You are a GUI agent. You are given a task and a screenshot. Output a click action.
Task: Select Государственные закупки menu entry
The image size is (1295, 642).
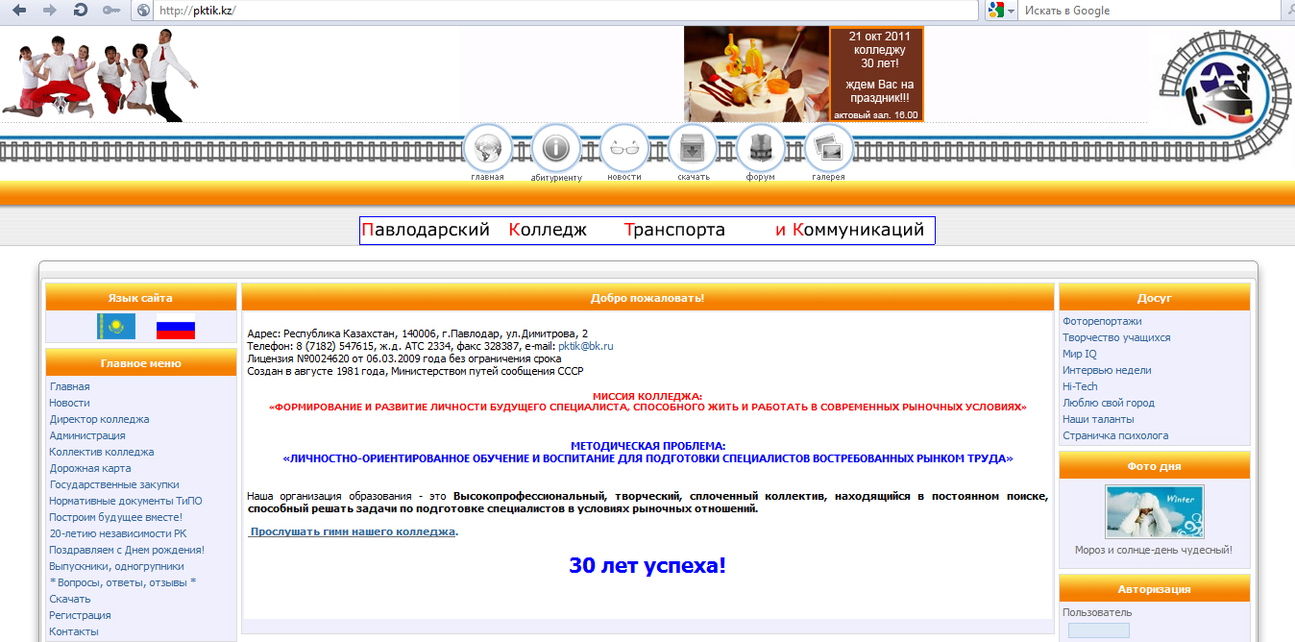coord(115,484)
